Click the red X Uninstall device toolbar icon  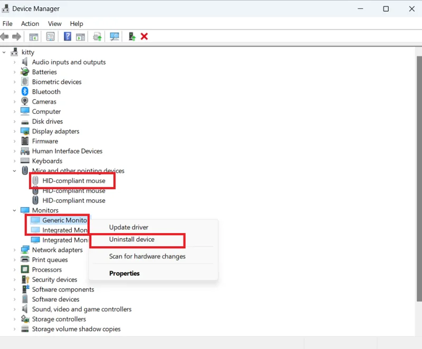point(144,36)
